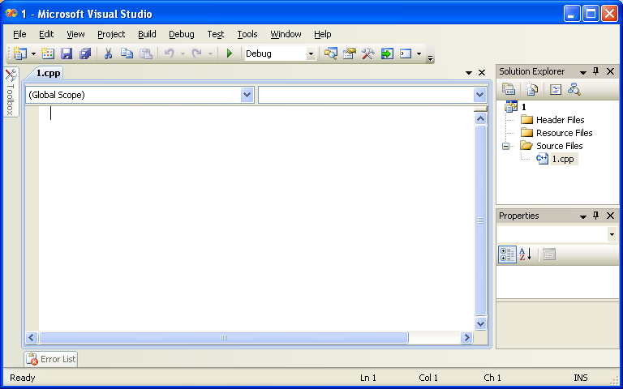Toggle Categorized view in Properties
Screen dimensions: 623x389
[x=507, y=254]
